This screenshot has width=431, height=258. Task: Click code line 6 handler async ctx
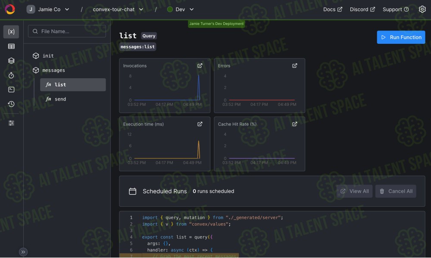point(180,250)
